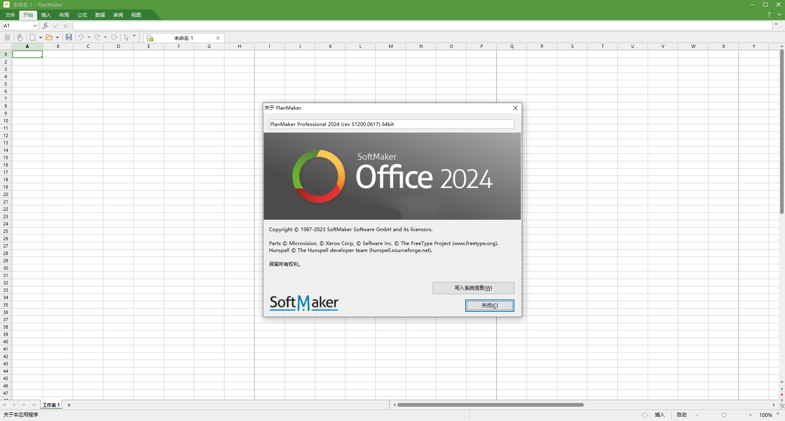
Task: Expand the quick access toolbar overflow chevron
Action: click(134, 36)
